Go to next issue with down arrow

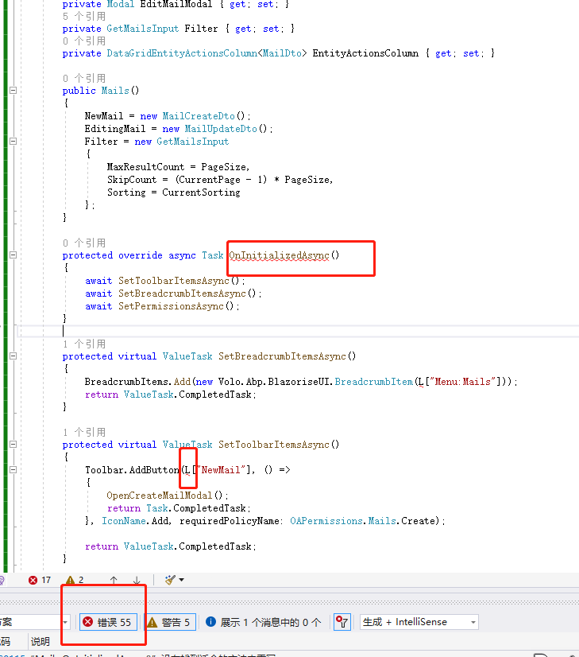(x=137, y=580)
